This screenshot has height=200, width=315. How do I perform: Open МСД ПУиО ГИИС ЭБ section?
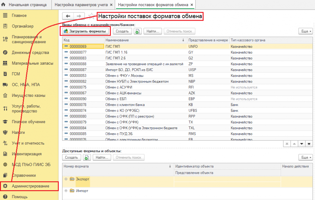(29, 165)
